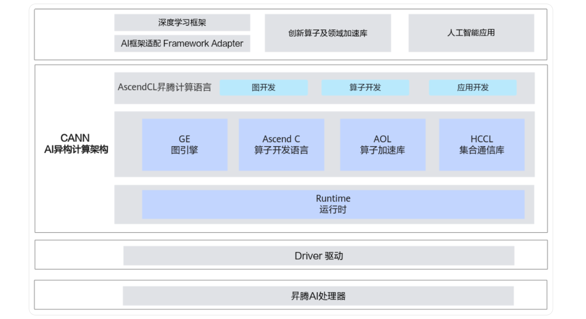
Task: Toggle the 应用开发 option
Action: pyautogui.click(x=473, y=87)
